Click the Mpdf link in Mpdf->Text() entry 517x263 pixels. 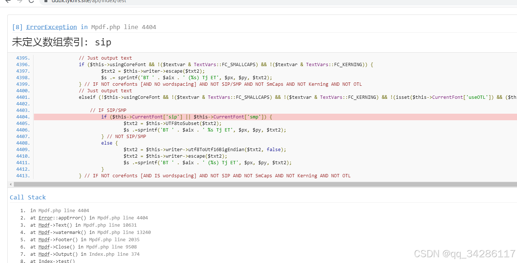pyautogui.click(x=44, y=225)
